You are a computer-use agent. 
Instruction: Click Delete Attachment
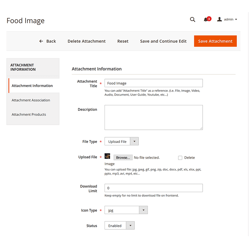(x=87, y=41)
